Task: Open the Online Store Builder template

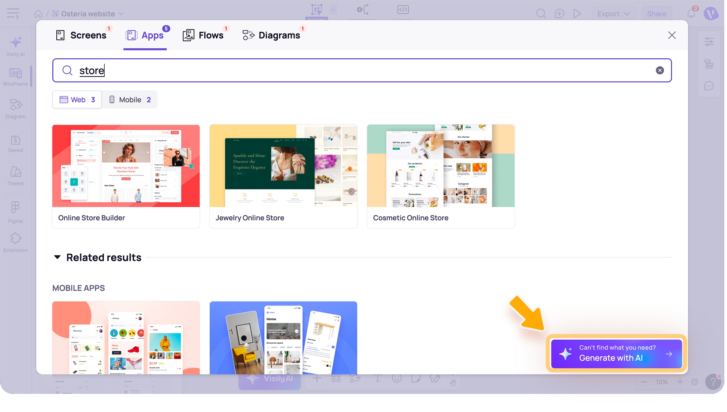Action: tap(126, 177)
